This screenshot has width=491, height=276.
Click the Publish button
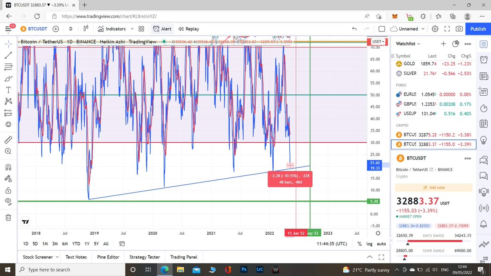point(478,29)
